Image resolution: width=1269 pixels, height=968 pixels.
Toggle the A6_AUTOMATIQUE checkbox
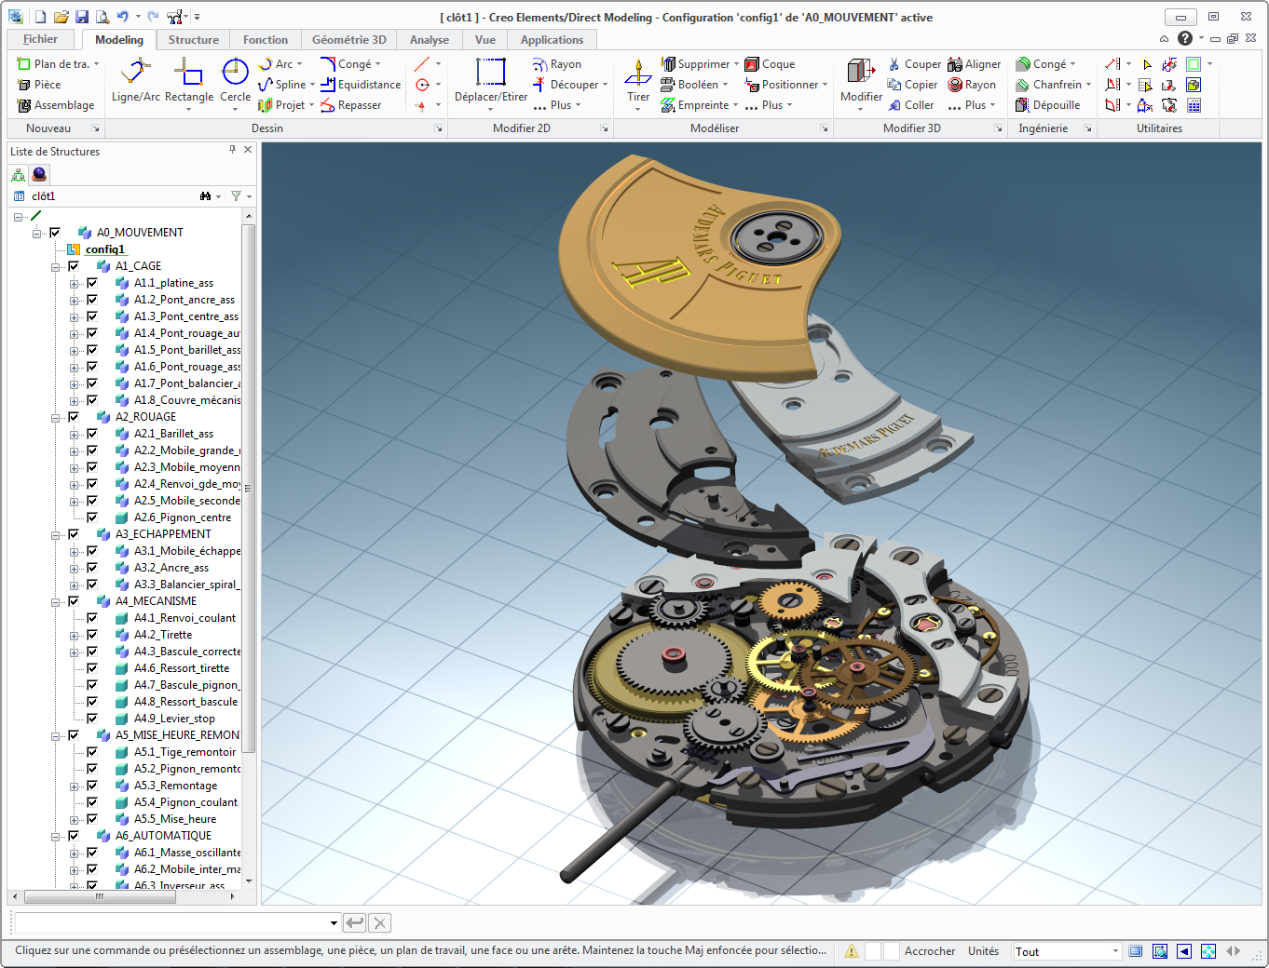(74, 836)
